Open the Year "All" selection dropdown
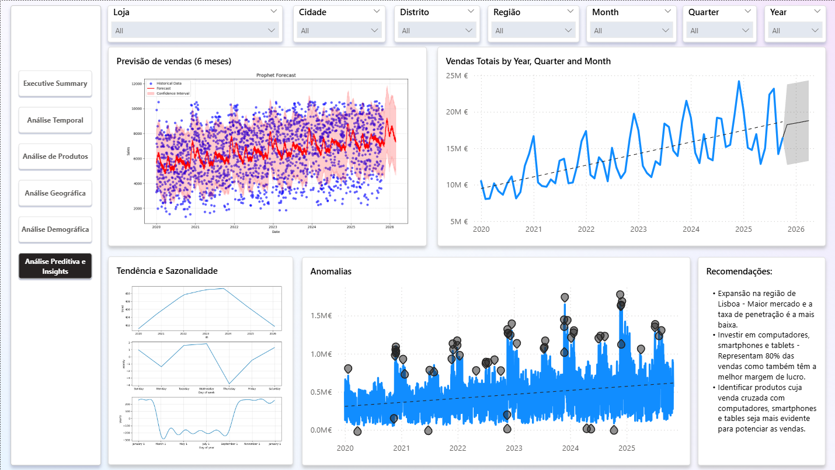Screen dimensions: 835x470 (x=795, y=30)
